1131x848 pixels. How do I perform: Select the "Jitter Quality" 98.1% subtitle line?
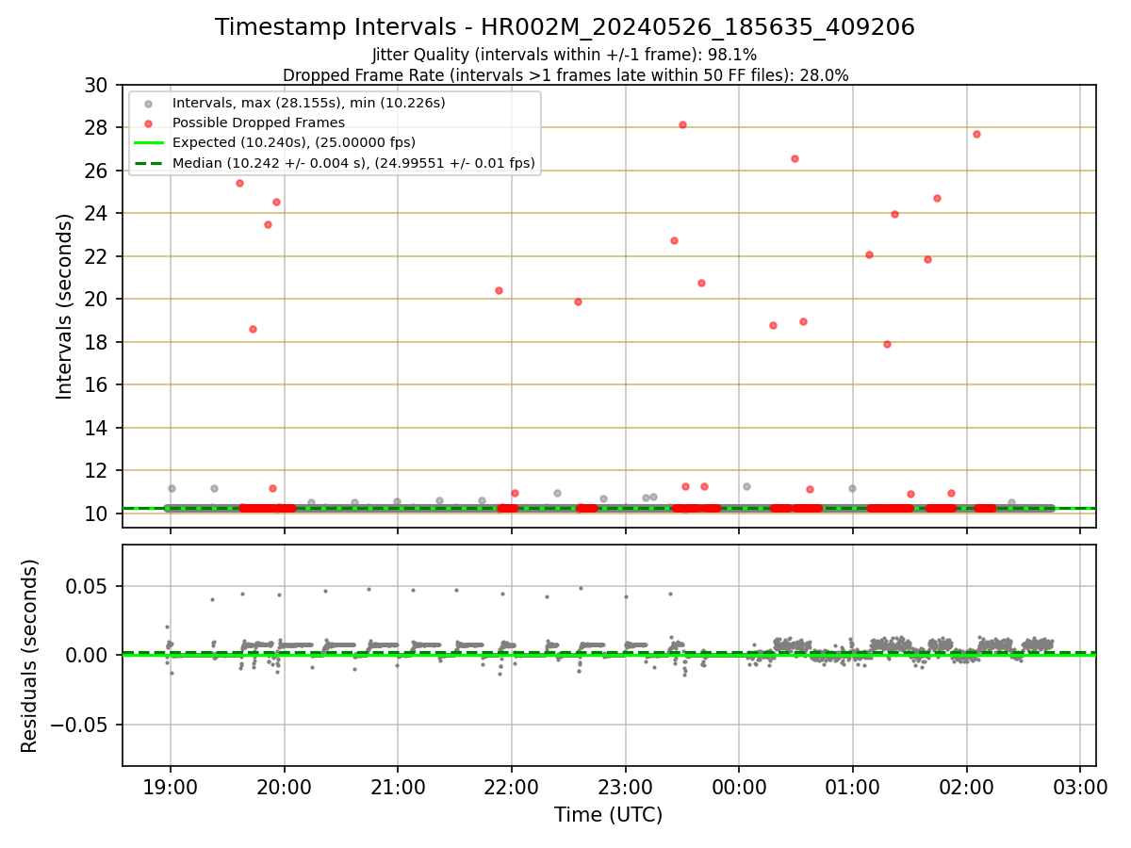[x=565, y=55]
